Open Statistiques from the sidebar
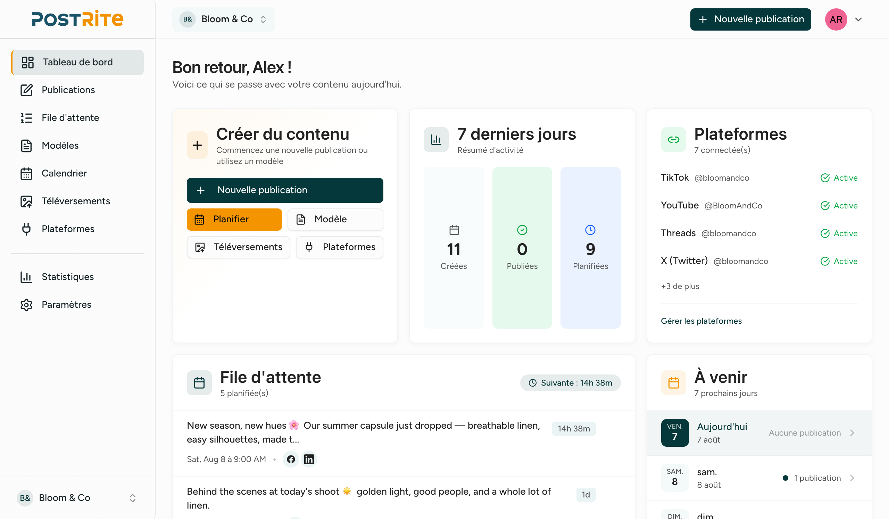 (77, 277)
